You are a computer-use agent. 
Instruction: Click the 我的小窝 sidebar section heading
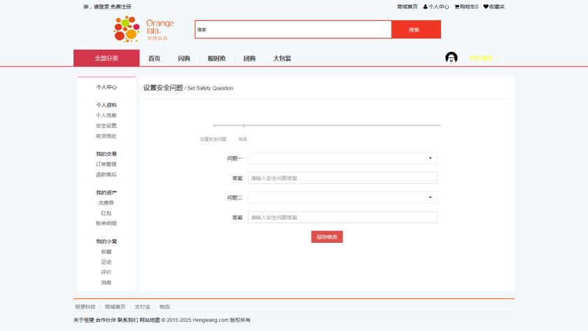tap(106, 241)
